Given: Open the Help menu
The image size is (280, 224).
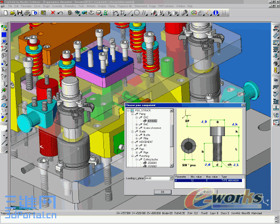Looking at the screenshot, I should click(190, 6).
